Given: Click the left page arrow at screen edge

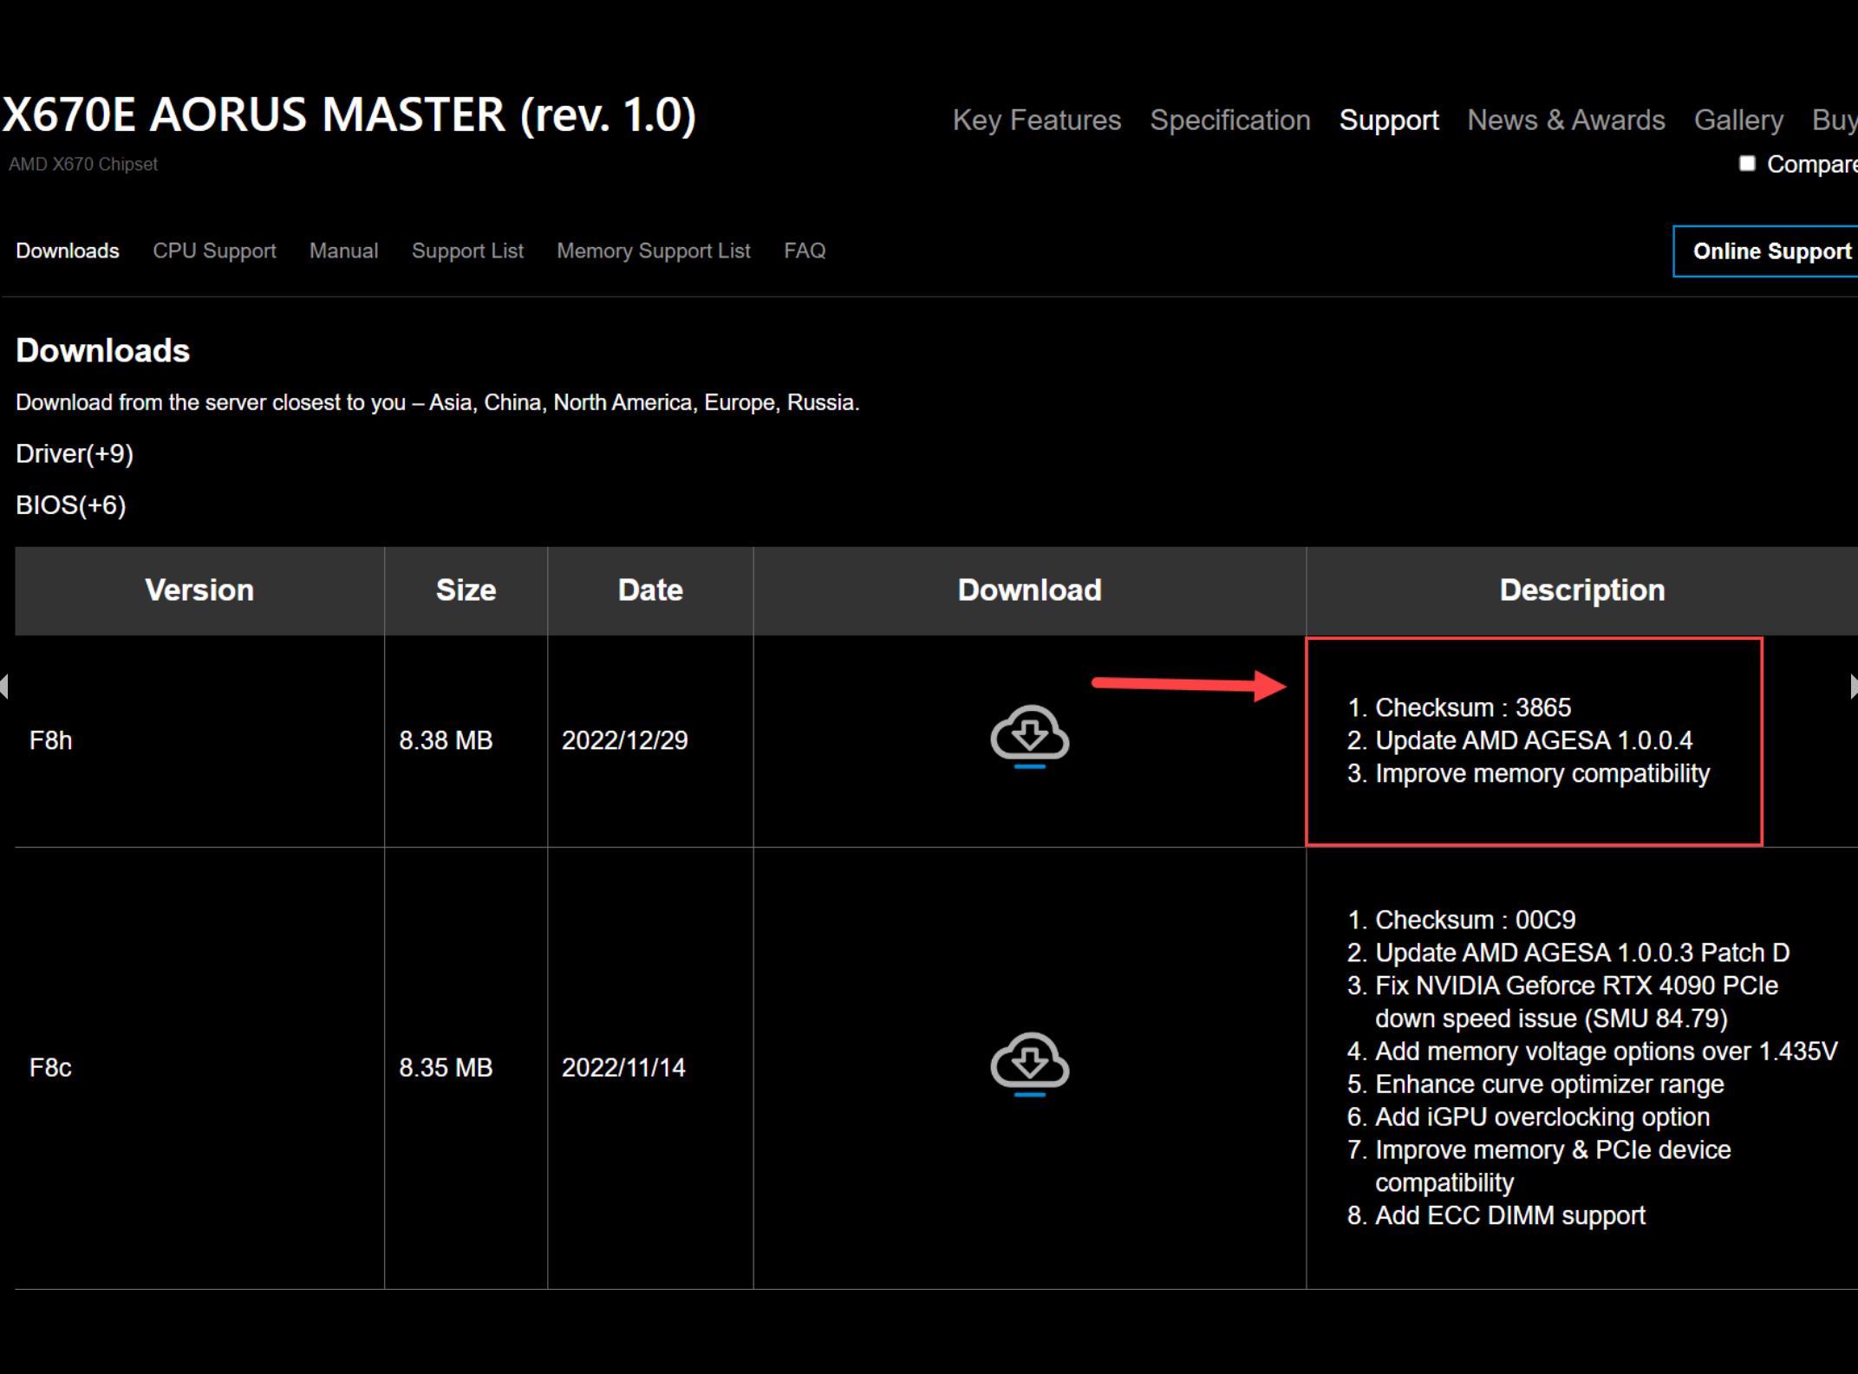Looking at the screenshot, I should click(x=4, y=686).
